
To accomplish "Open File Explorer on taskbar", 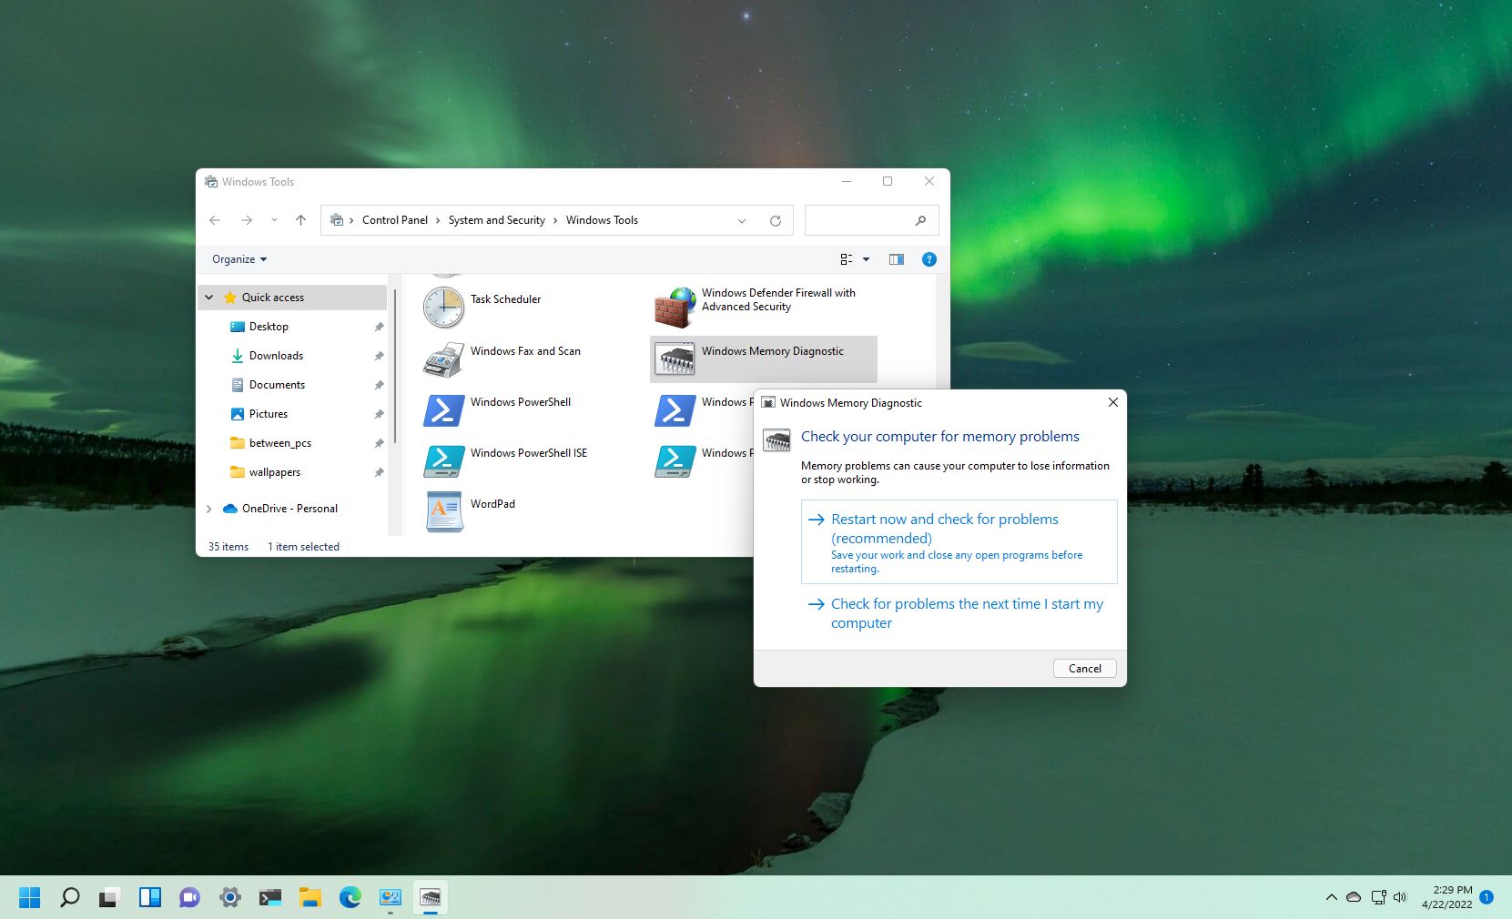I will tap(310, 897).
